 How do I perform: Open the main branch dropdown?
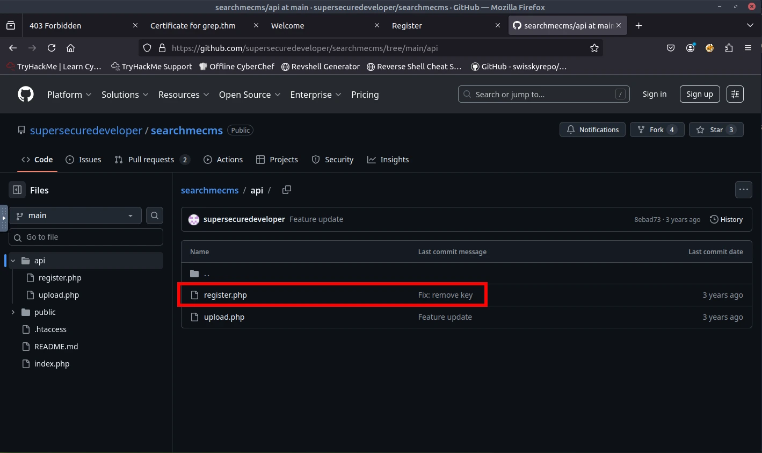point(75,215)
